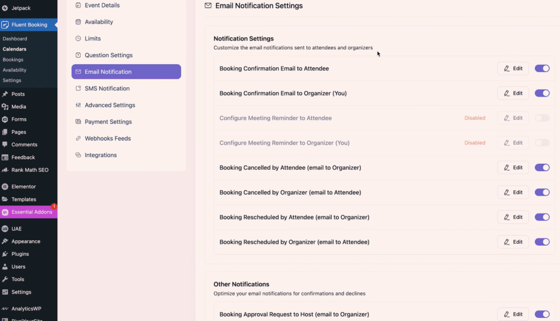Click Disabled label for Reminder to Attendee
560x321 pixels.
point(475,118)
